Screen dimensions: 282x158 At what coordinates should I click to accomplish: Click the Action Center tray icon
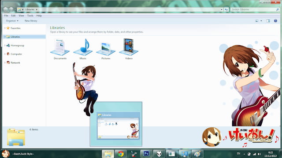[x=249, y=154]
